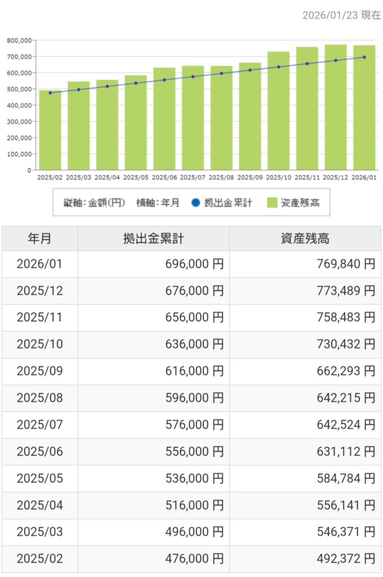This screenshot has width=383, height=577.
Task: Click the 年月 column header
Action: [39, 238]
